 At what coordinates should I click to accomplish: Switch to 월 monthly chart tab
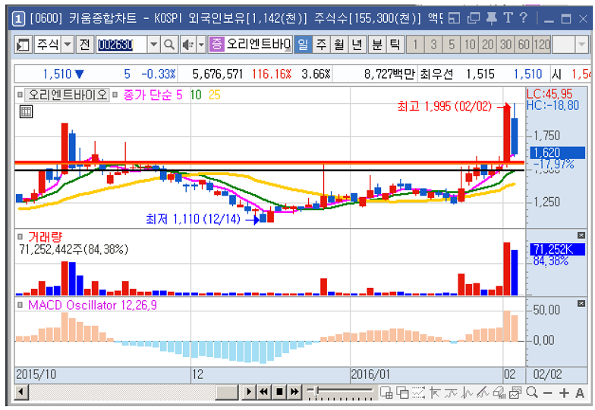[x=338, y=45]
